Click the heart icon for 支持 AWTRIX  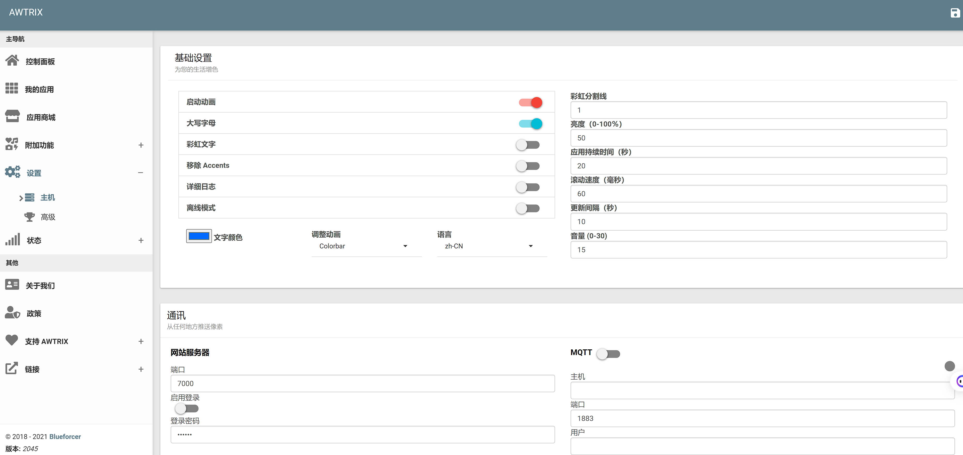[x=12, y=340]
